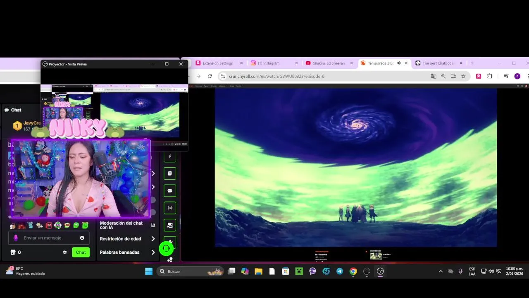The height and width of the screenshot is (298, 529).
Task: Click the green Chat send button
Action: [x=81, y=252]
